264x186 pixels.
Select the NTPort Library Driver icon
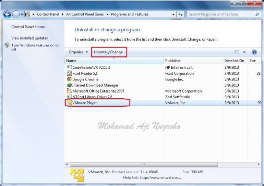click(69, 97)
